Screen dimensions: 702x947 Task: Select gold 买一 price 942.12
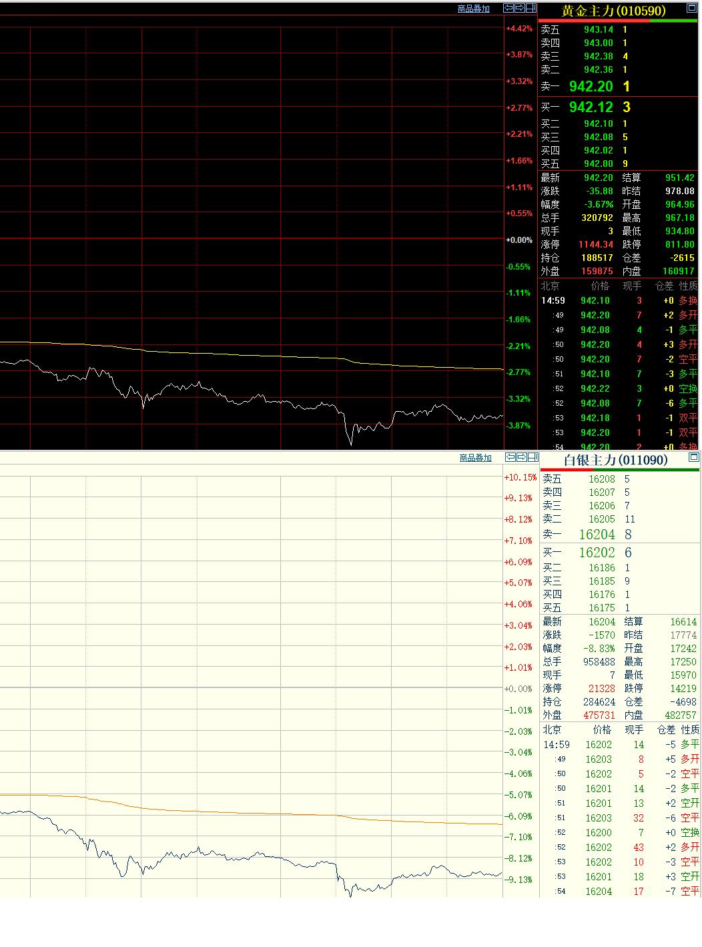click(x=591, y=107)
